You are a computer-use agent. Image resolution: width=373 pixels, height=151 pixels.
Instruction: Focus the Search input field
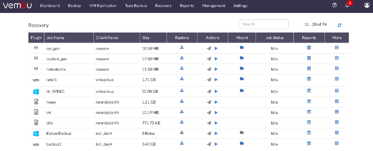click(264, 24)
